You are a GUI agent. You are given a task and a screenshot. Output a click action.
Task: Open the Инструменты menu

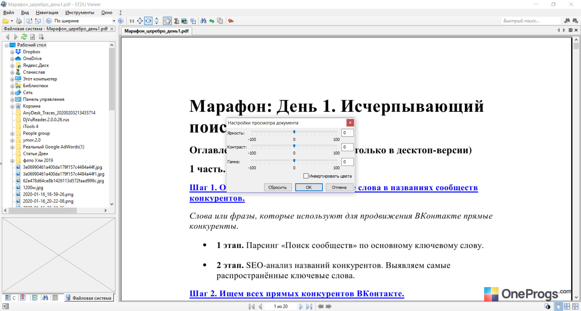(x=80, y=12)
